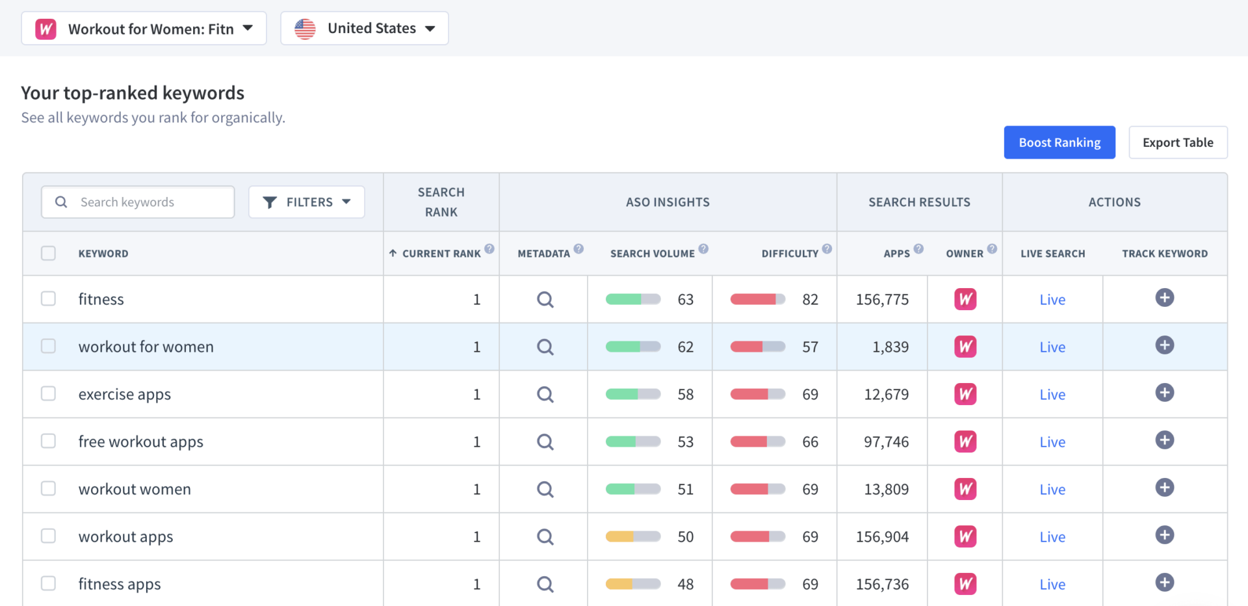Screen dimensions: 1248x606
Task: Click the Boost Ranking button
Action: (1059, 142)
